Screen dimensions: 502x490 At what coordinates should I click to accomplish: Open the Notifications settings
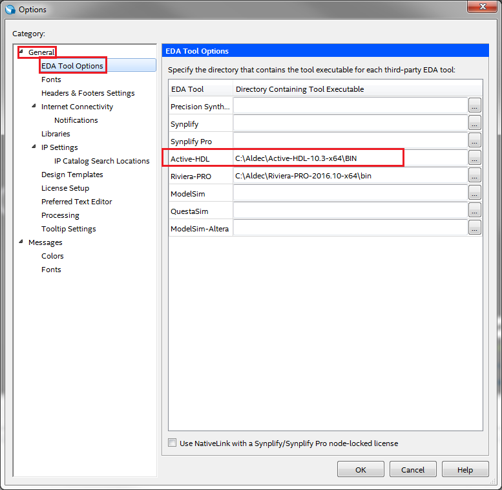76,120
